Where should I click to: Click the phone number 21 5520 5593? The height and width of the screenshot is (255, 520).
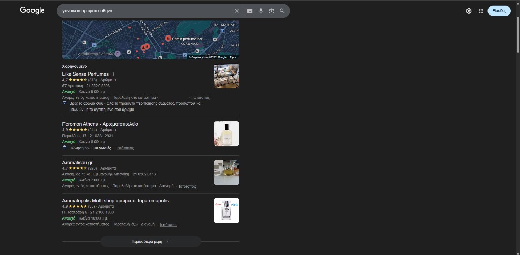point(98,86)
